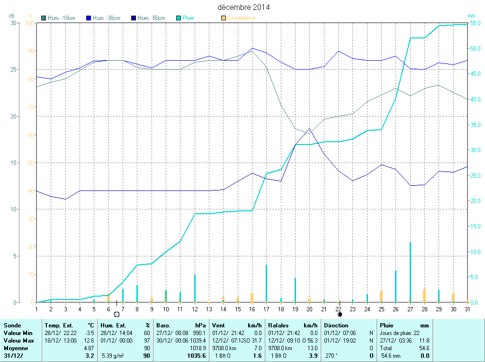Click the 'Baro.' column header
The width and height of the screenshot is (485, 362).
[x=163, y=326]
